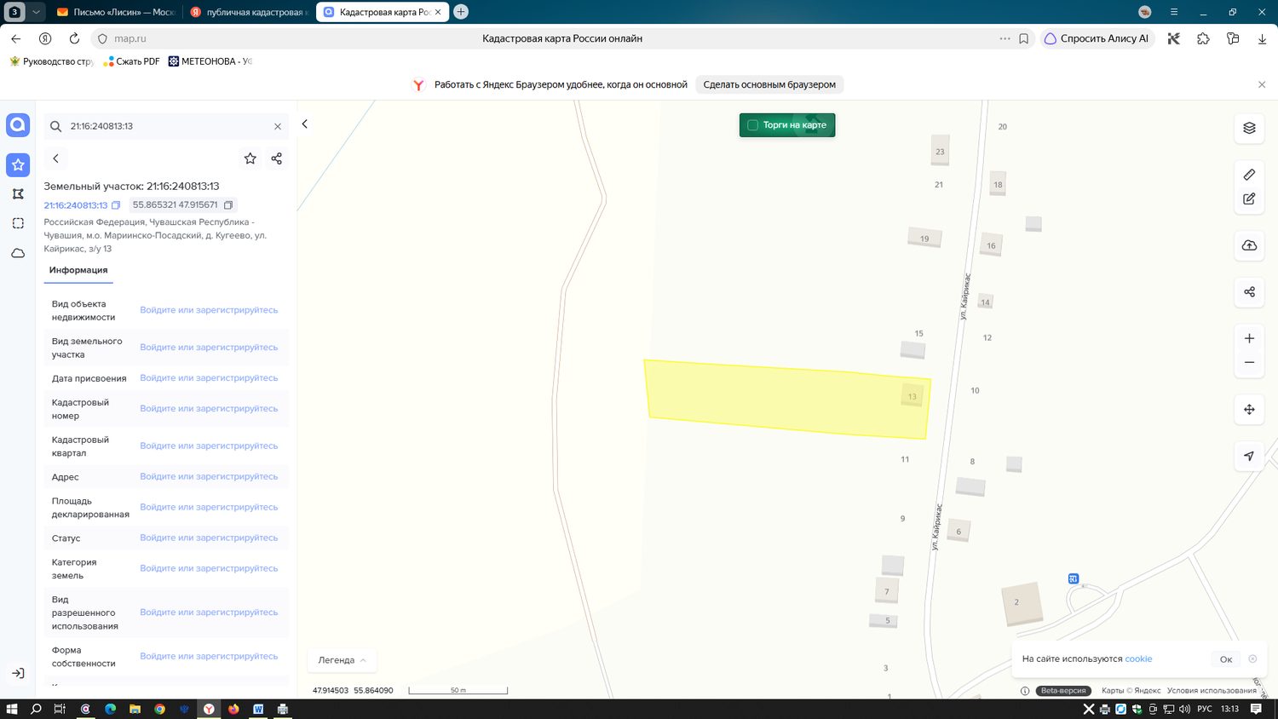The width and height of the screenshot is (1278, 719).
Task: Copy the cadastral number 21:16:240813:13
Action: coord(116,205)
